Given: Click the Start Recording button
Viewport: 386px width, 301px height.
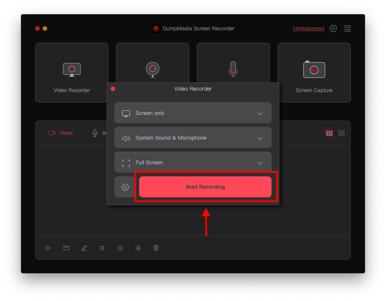Looking at the screenshot, I should click(205, 187).
